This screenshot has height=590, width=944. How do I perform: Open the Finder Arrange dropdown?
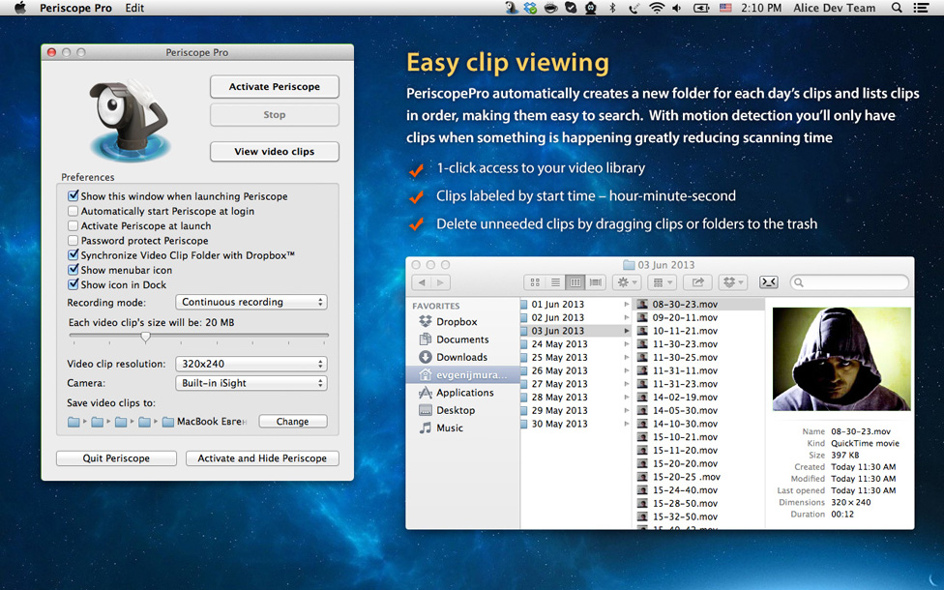pos(663,282)
